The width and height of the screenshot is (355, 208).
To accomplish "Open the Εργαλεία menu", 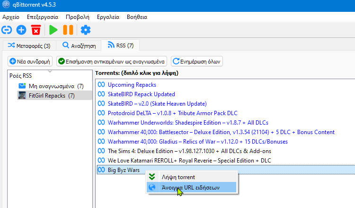I will (x=108, y=17).
